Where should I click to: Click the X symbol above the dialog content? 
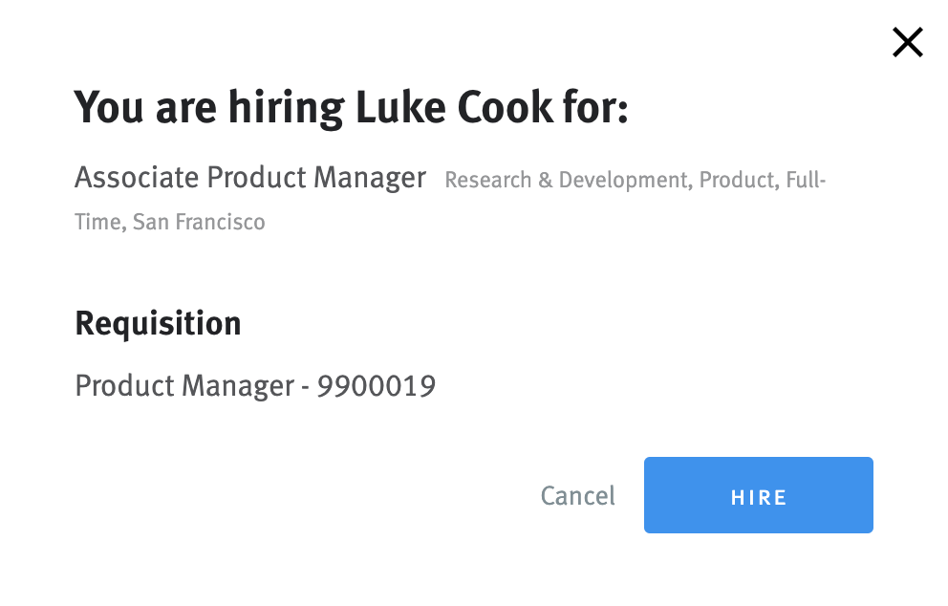906,42
